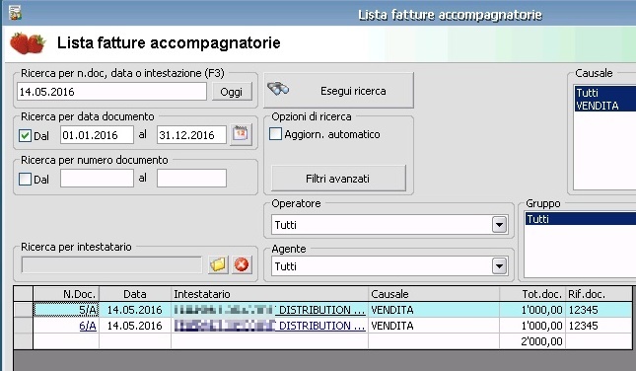Select row header of row 5/A

23,310
